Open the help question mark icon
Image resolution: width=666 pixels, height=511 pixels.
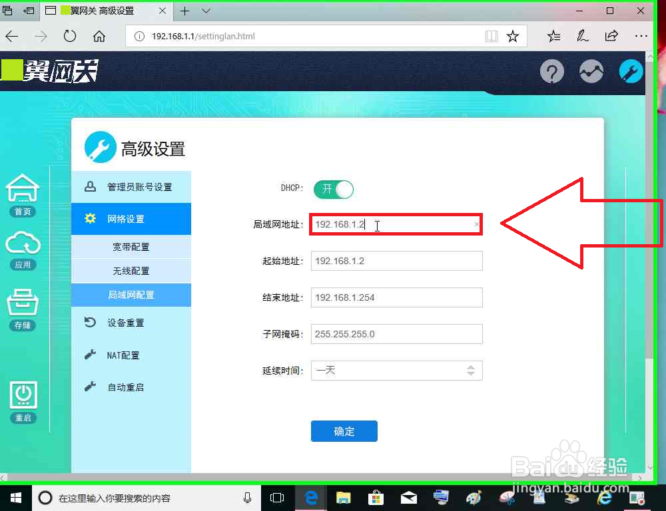pos(551,71)
